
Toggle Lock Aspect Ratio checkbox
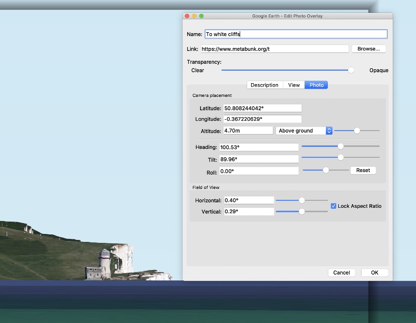coord(333,206)
